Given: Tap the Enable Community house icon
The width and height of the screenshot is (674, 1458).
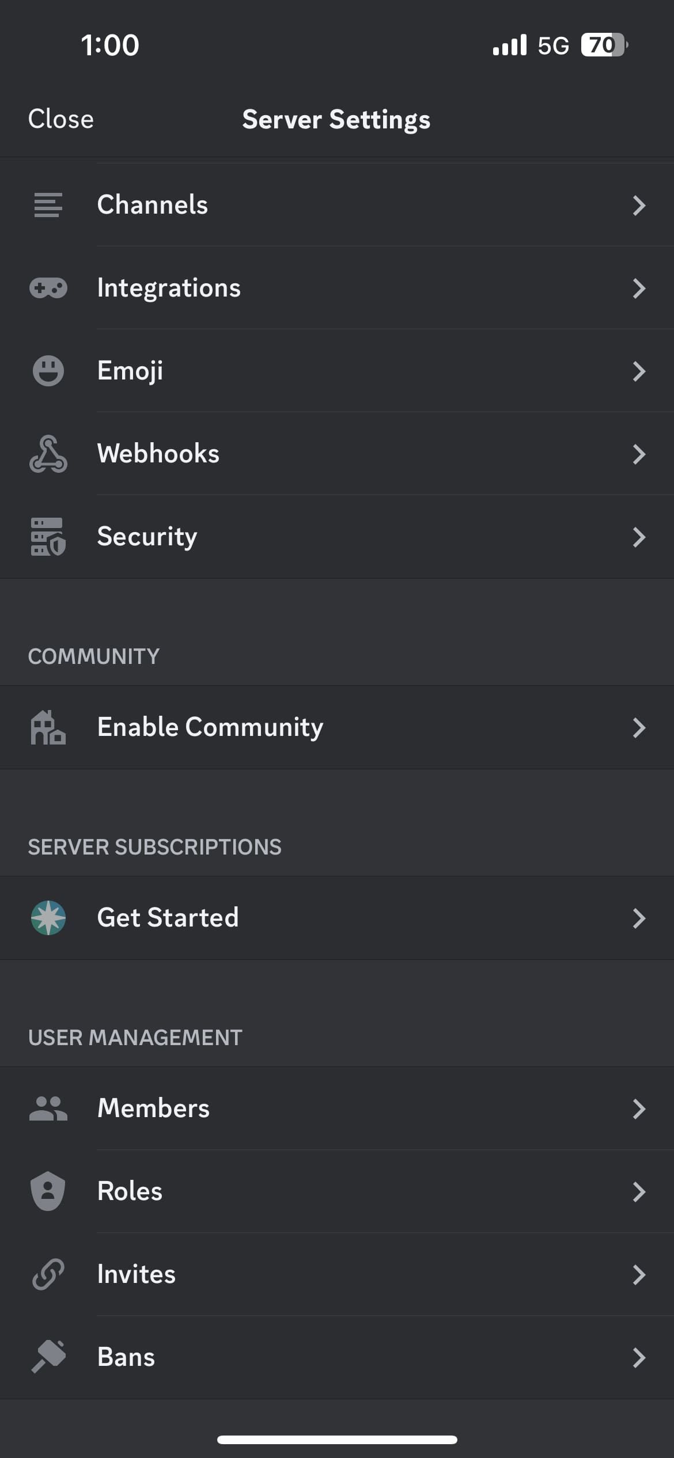Looking at the screenshot, I should coord(48,727).
